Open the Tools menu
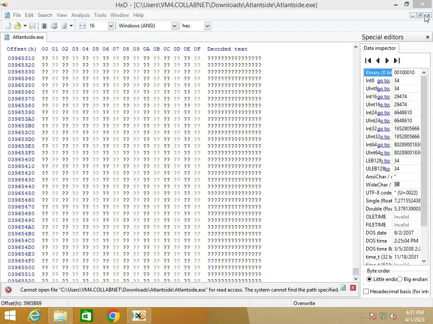The image size is (433, 324). click(x=100, y=15)
